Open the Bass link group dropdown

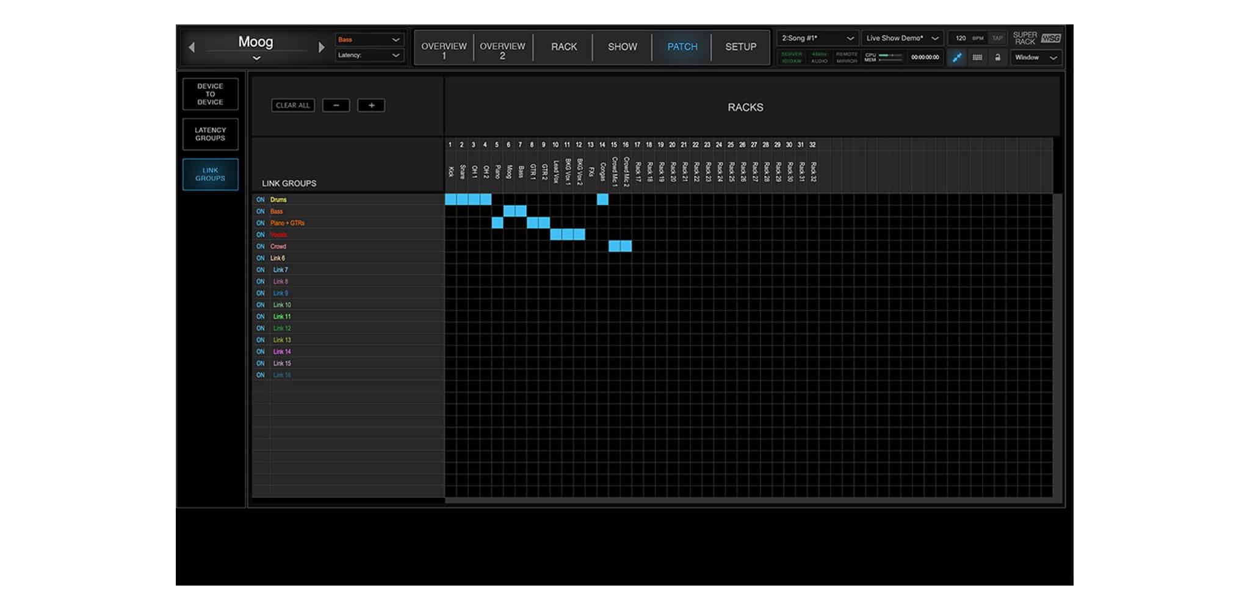[x=369, y=40]
